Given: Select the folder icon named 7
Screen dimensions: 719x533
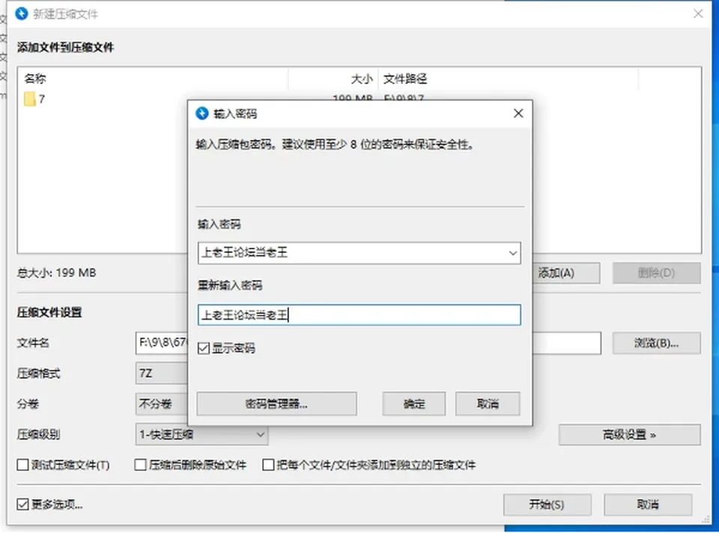Looking at the screenshot, I should (x=30, y=99).
